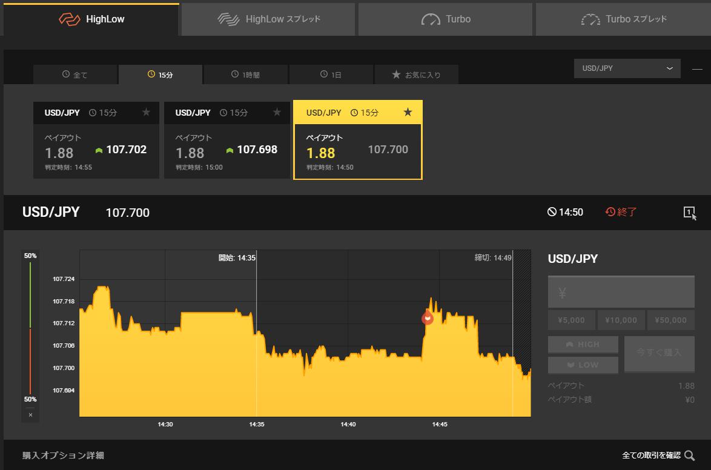Click the green up arrow beside 107.702
Screen dimensions: 711x470
point(99,150)
